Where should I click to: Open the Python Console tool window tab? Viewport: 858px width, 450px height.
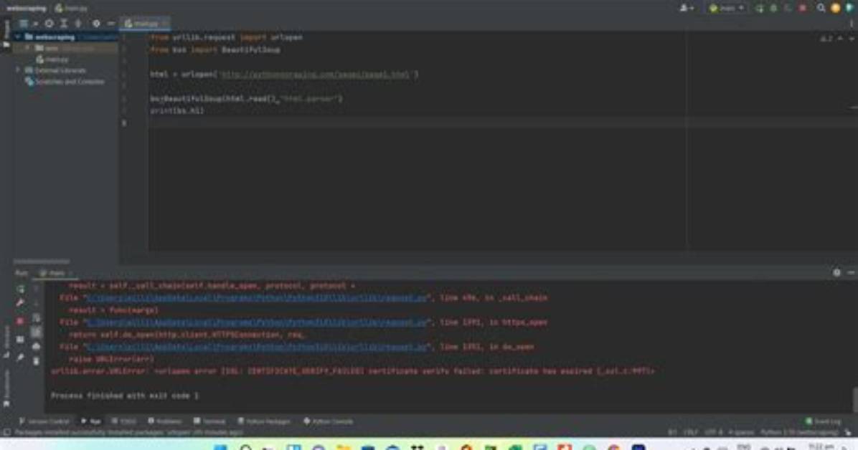329,421
